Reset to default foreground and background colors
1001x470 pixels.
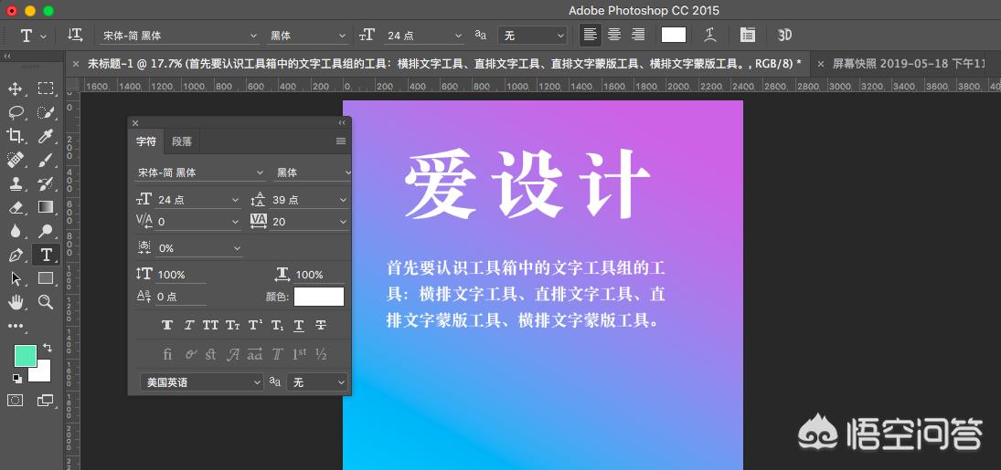tap(16, 379)
